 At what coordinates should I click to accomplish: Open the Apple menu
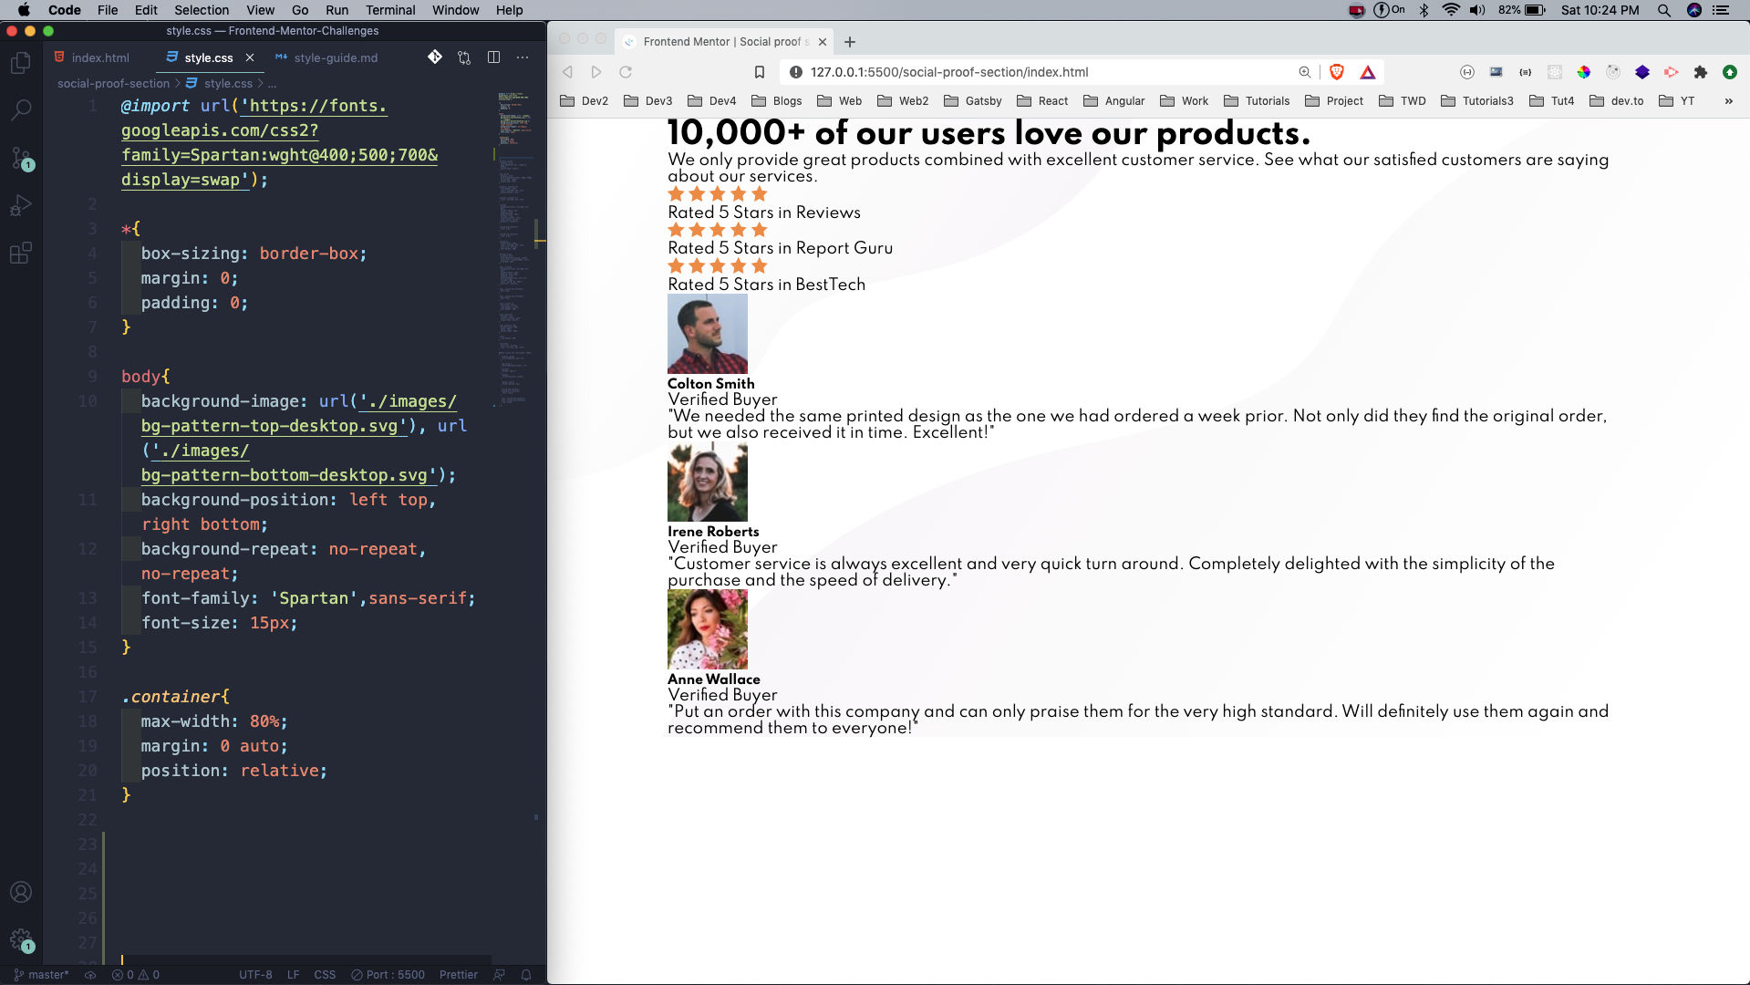24,10
